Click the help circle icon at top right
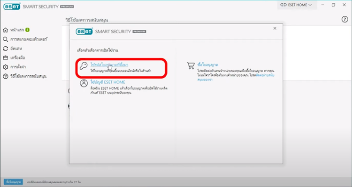Image resolution: width=352 pixels, height=187 pixels. click(344, 20)
